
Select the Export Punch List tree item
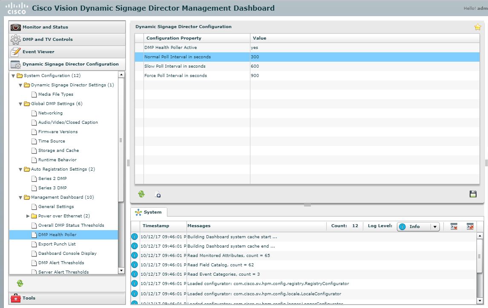point(57,244)
